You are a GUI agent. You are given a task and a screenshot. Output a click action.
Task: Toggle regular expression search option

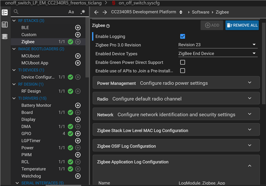83,12
